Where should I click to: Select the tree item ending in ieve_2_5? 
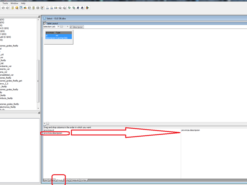point(4,84)
